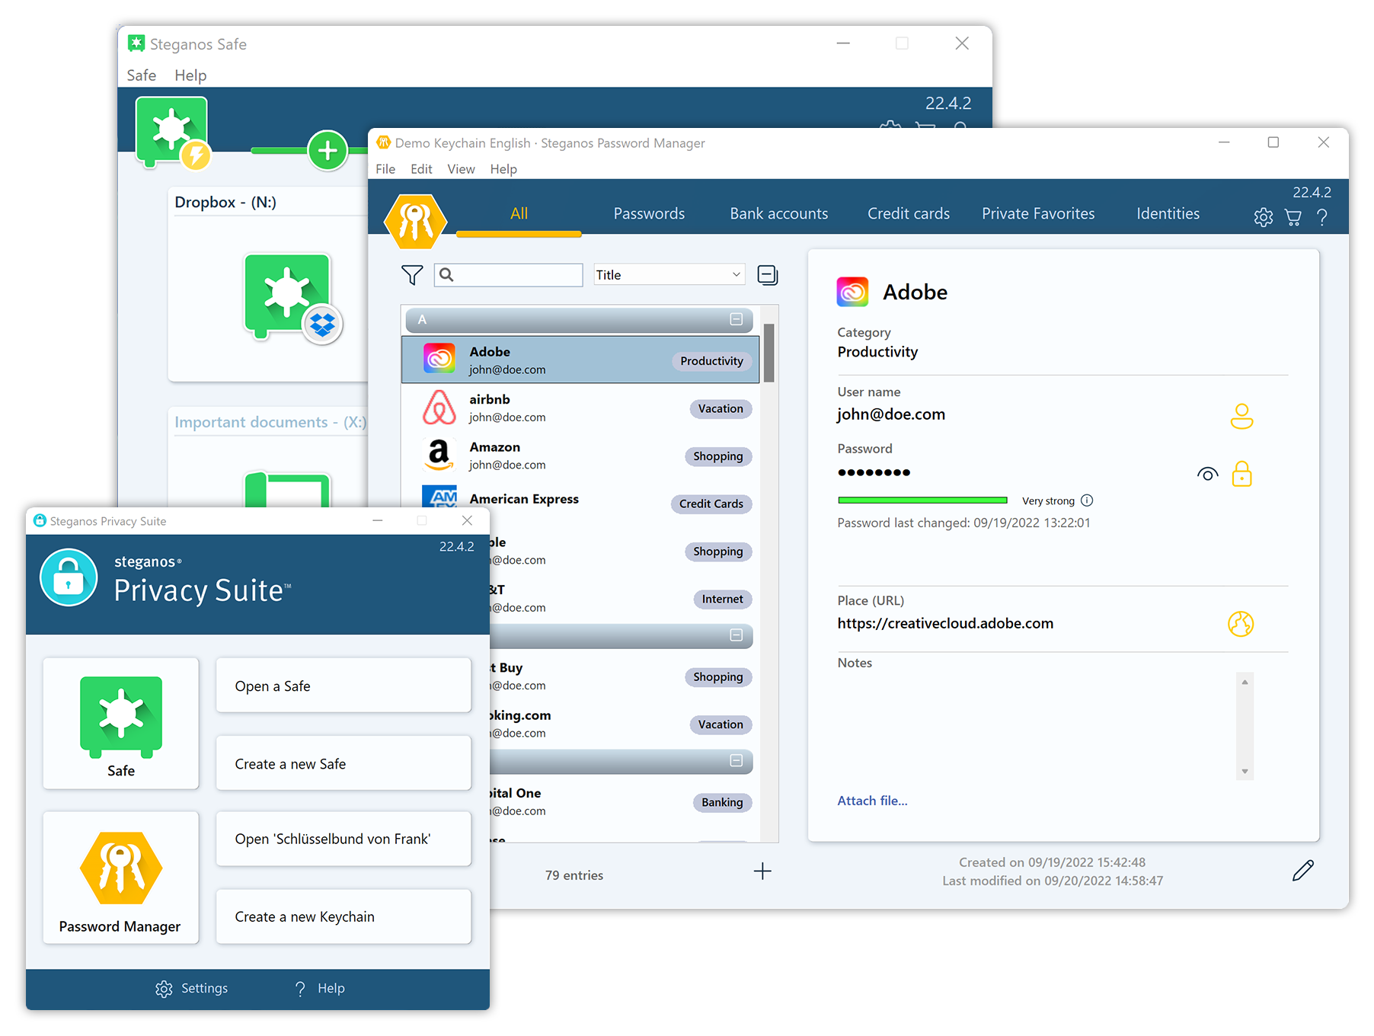Open the Edit menu in Password Manager

(421, 169)
